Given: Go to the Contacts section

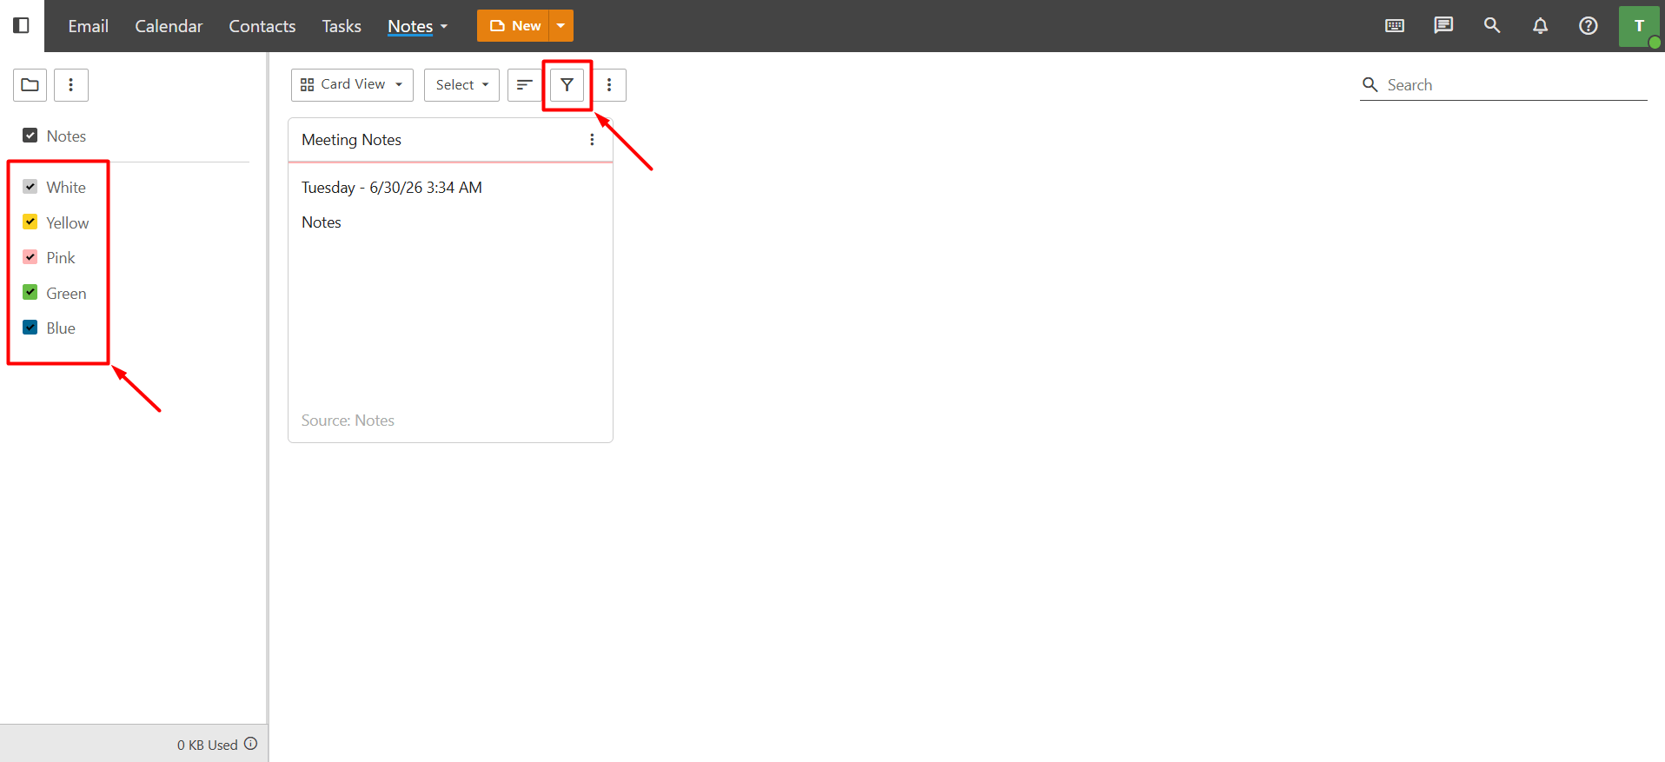Looking at the screenshot, I should point(262,26).
